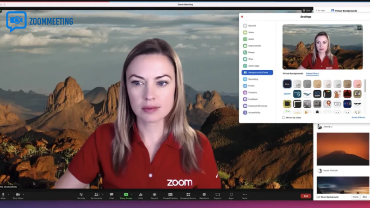Screen dimensions: 370x208
Task: Open the Reactions menu
Action: click(x=204, y=196)
